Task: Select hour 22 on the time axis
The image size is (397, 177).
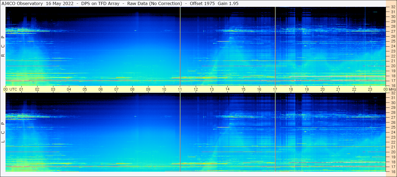Action: pyautogui.click(x=354, y=89)
